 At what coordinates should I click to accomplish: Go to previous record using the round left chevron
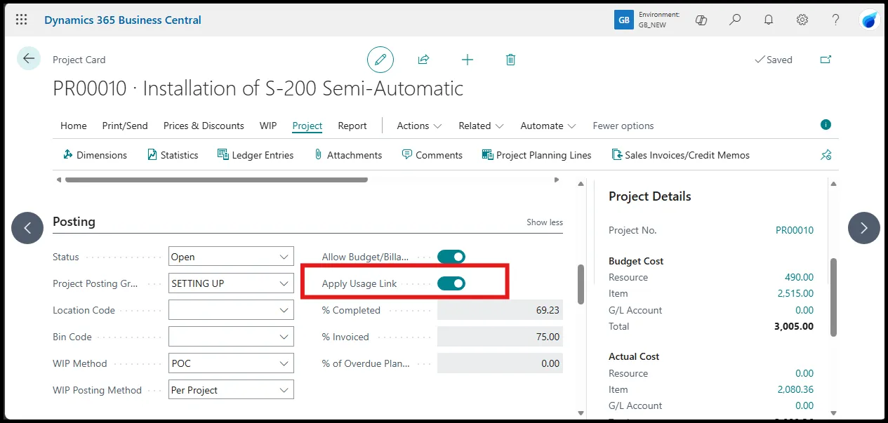click(27, 228)
